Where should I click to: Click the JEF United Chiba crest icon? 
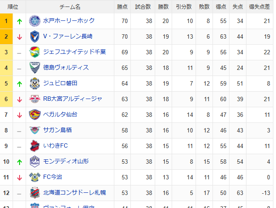pyautogui.click(x=34, y=52)
